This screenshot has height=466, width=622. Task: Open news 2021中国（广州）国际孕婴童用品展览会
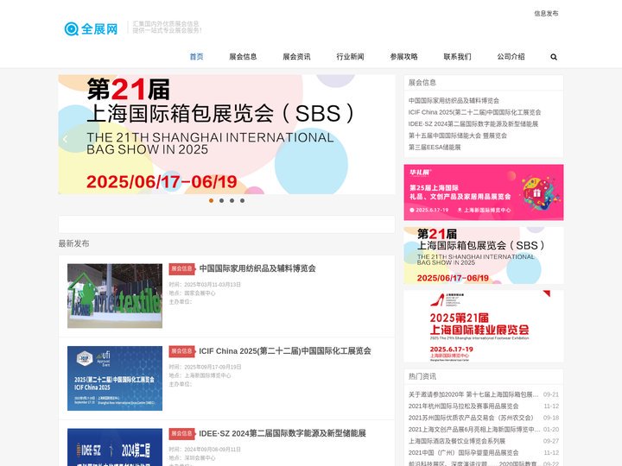pos(463,452)
